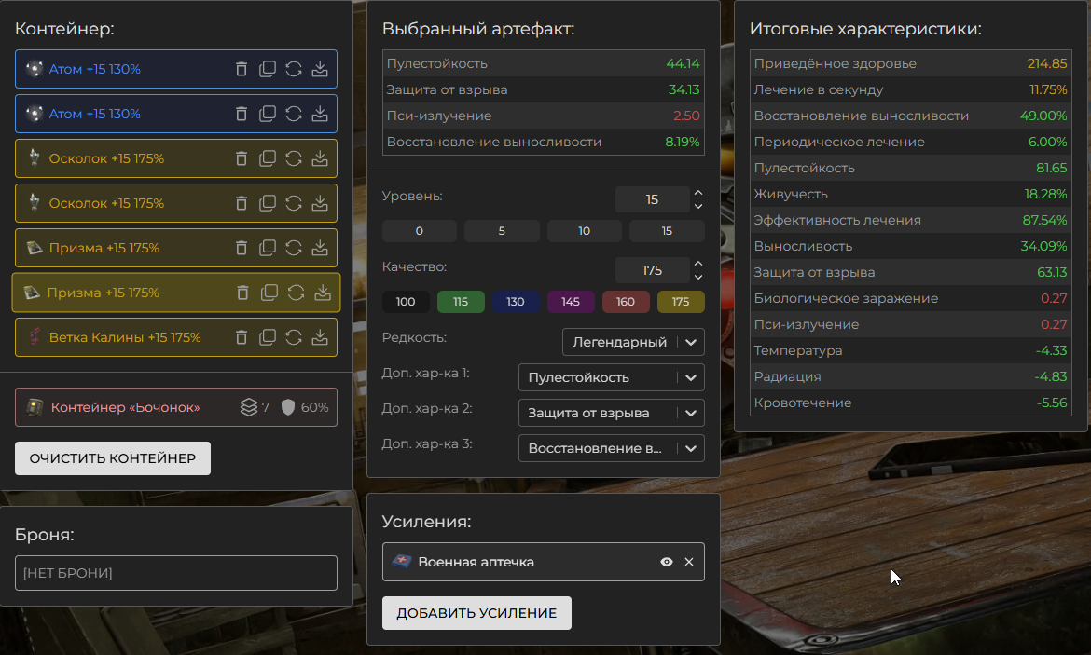
Task: Click the download icon on the second Атом row
Action: click(x=319, y=114)
